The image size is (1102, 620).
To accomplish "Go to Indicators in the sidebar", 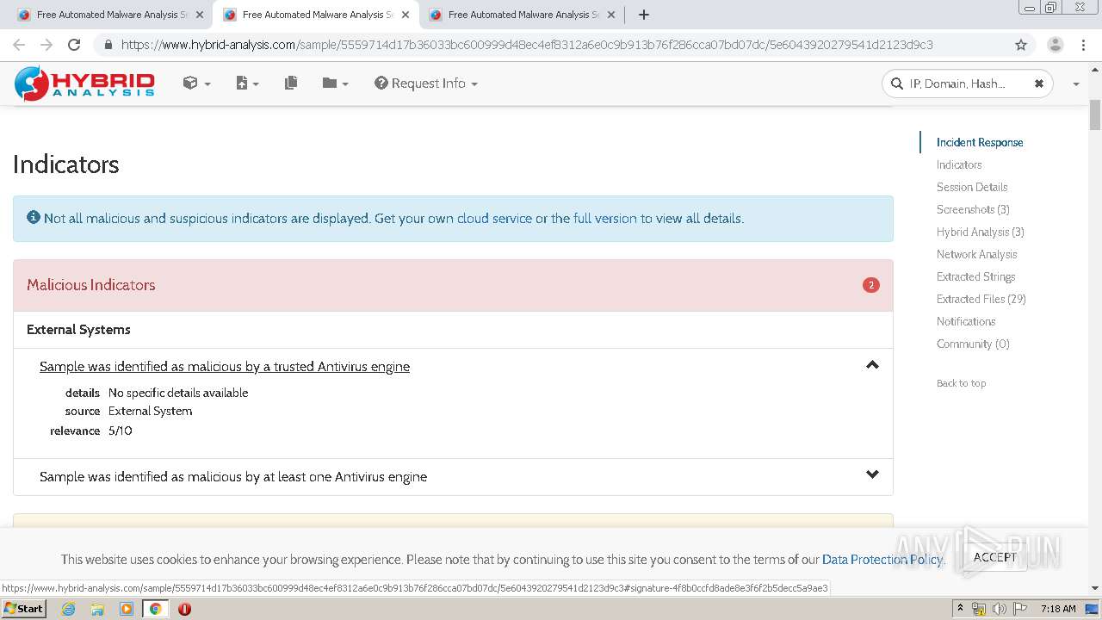I will pyautogui.click(x=959, y=164).
